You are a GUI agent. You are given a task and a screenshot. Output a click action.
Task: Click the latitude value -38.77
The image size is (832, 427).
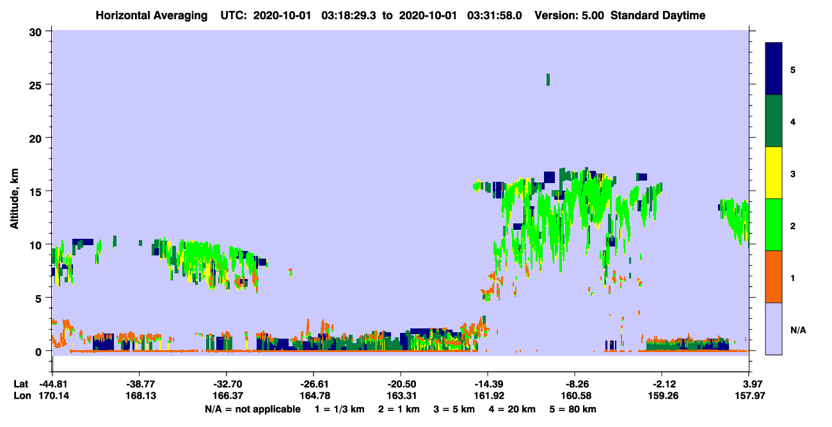point(139,384)
